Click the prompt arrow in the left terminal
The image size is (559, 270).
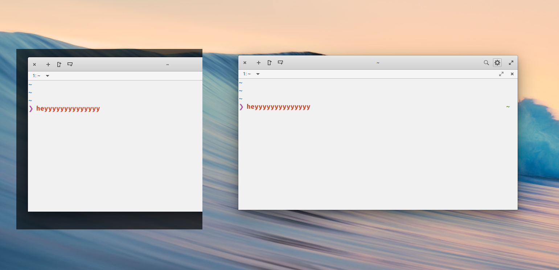tap(31, 108)
